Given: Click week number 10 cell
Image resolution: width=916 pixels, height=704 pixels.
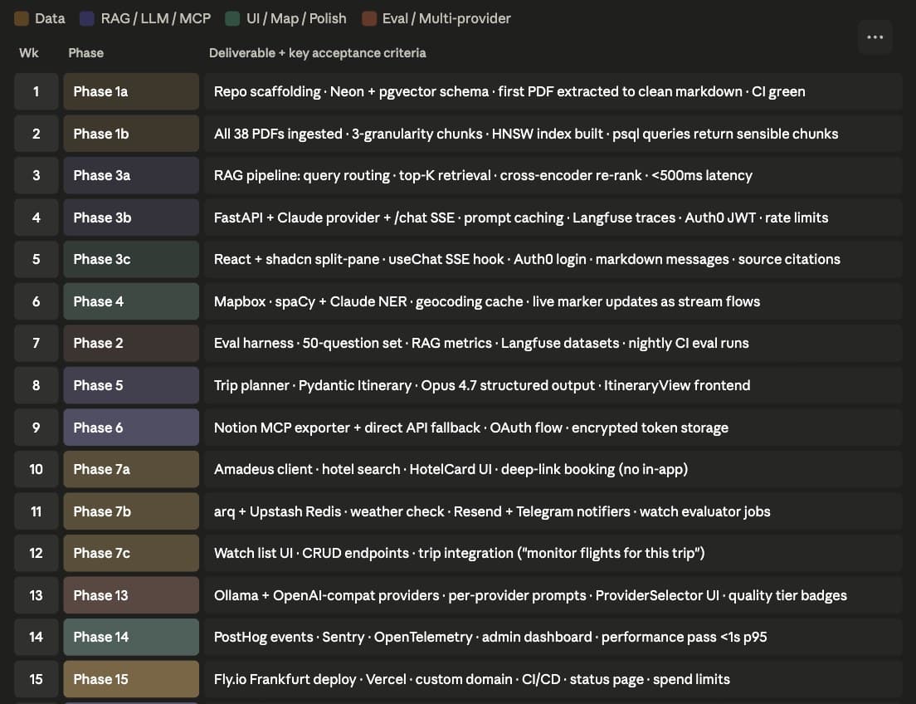Looking at the screenshot, I should (37, 470).
